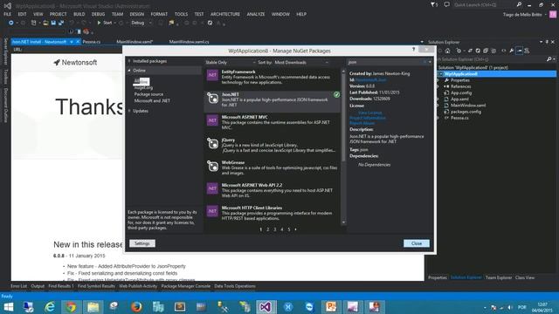
Task: Collapse the WpfApplication8 project node
Action: click(440, 74)
